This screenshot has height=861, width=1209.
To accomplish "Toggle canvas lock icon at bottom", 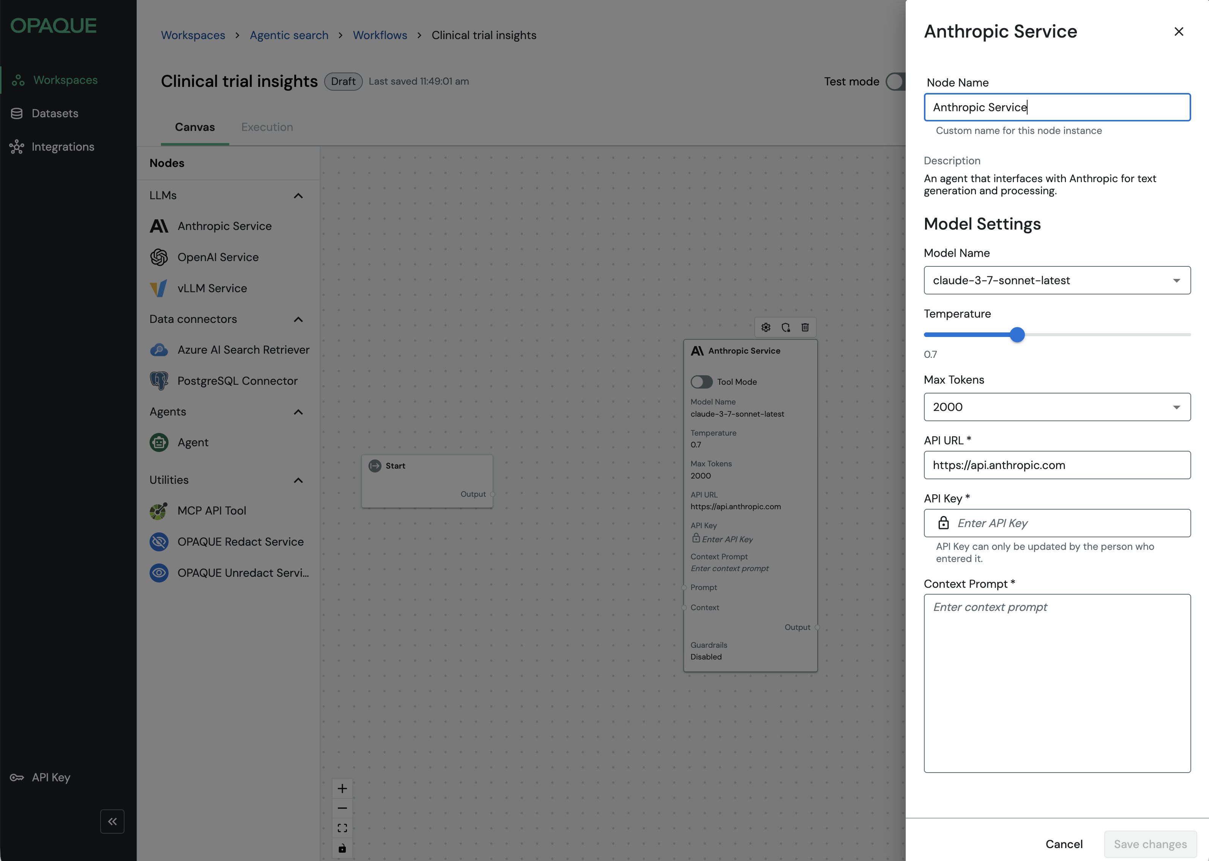I will tap(342, 848).
